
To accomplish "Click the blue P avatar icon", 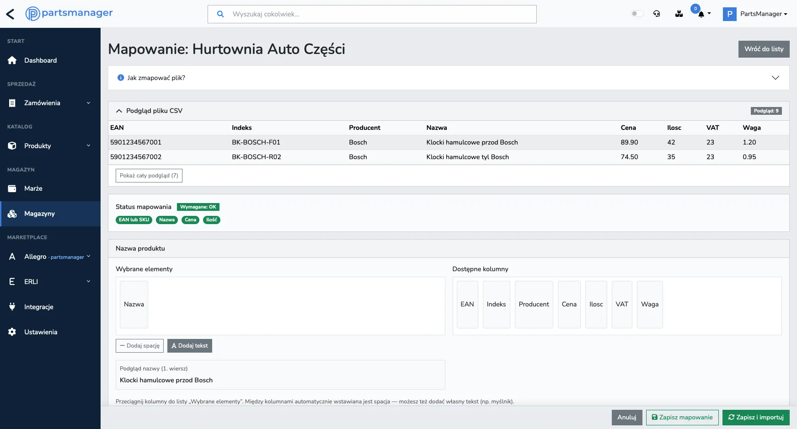I will (x=730, y=14).
